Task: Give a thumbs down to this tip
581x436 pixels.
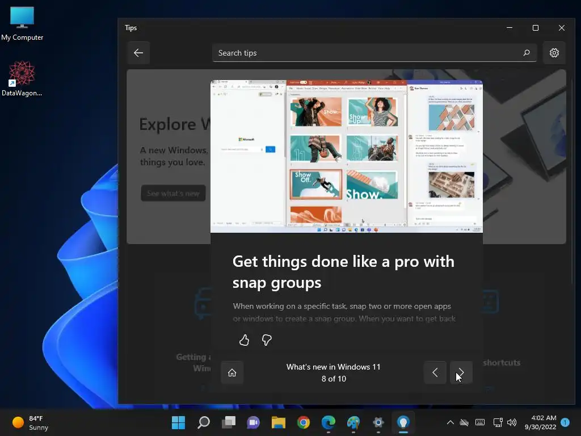Action: coord(267,340)
